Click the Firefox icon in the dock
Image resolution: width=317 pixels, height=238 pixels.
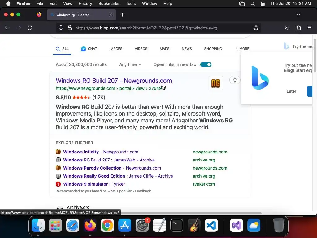[90, 225]
